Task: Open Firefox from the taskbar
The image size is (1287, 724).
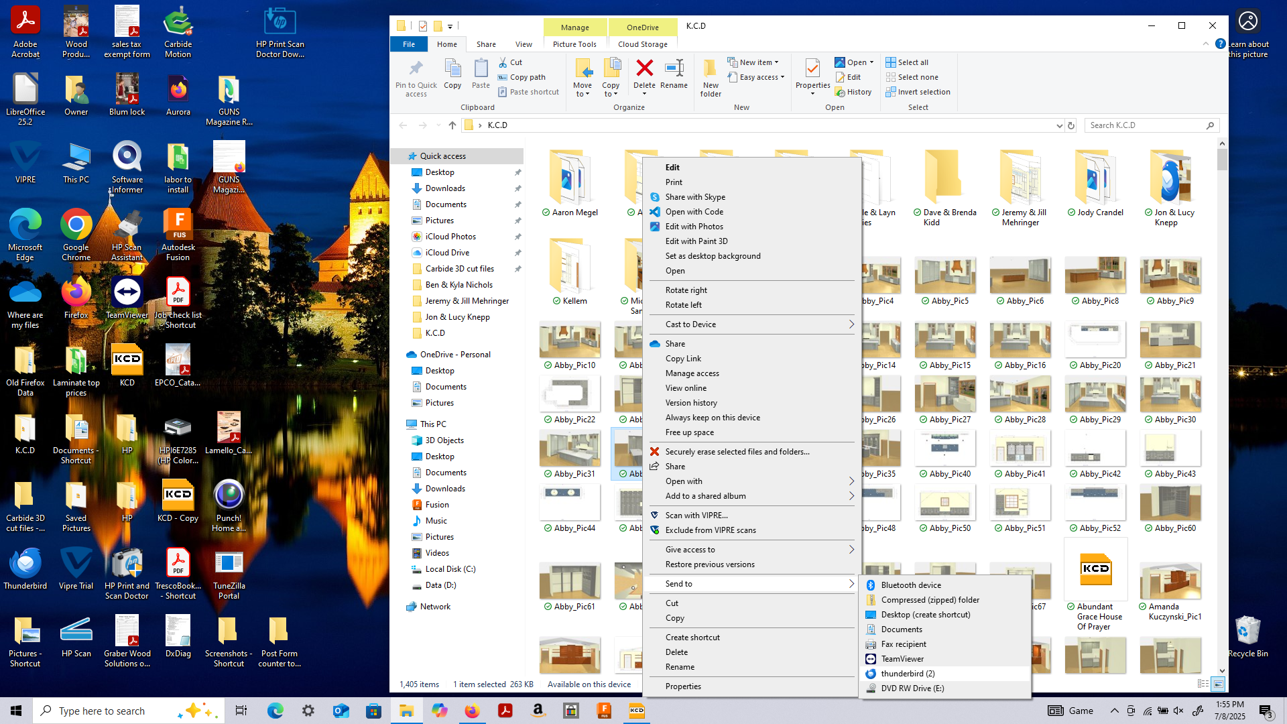Action: [473, 711]
